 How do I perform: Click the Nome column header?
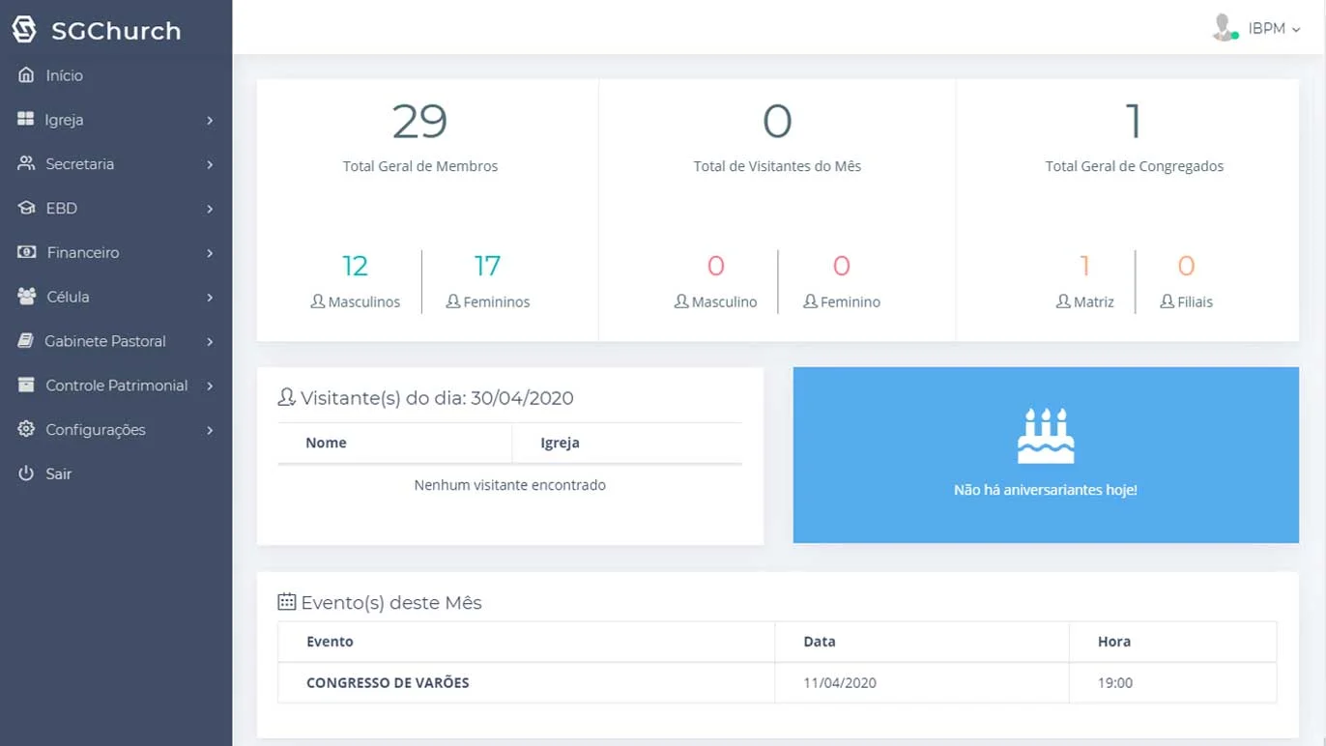326,443
